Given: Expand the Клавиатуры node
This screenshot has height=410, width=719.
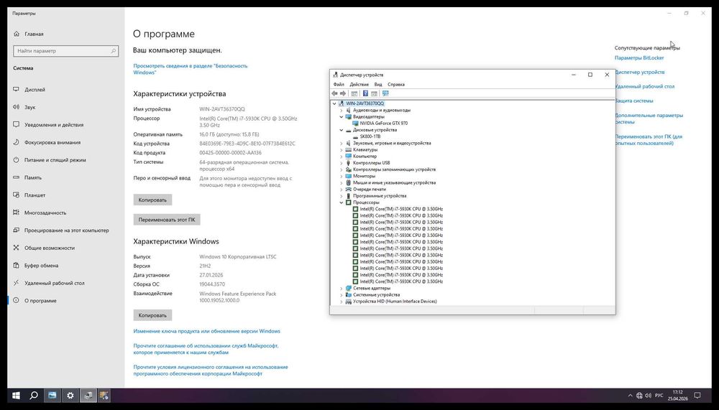Looking at the screenshot, I should click(341, 150).
